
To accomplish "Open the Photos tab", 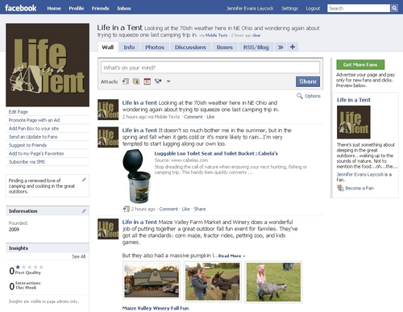I will coord(155,48).
